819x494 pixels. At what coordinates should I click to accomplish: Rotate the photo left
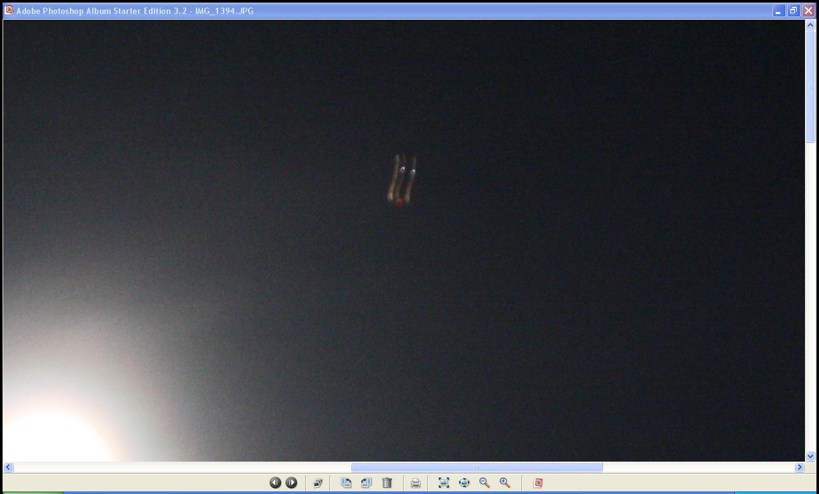coord(346,483)
